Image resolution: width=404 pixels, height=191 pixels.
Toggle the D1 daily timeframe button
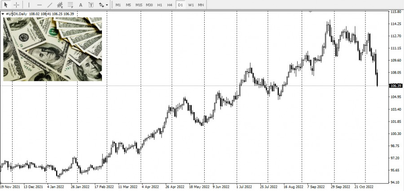180,5
